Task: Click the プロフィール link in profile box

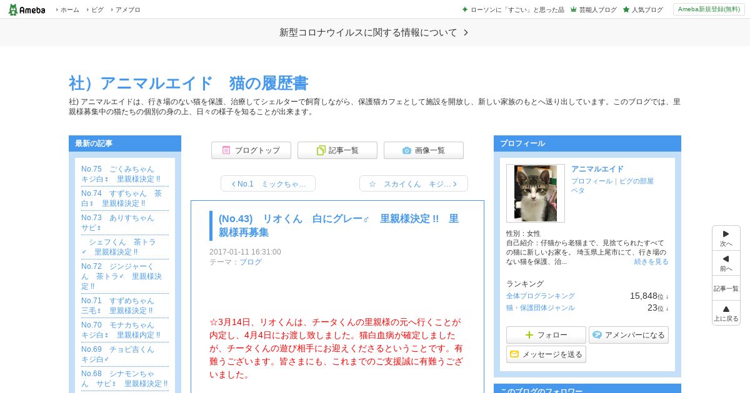Action: pos(592,181)
